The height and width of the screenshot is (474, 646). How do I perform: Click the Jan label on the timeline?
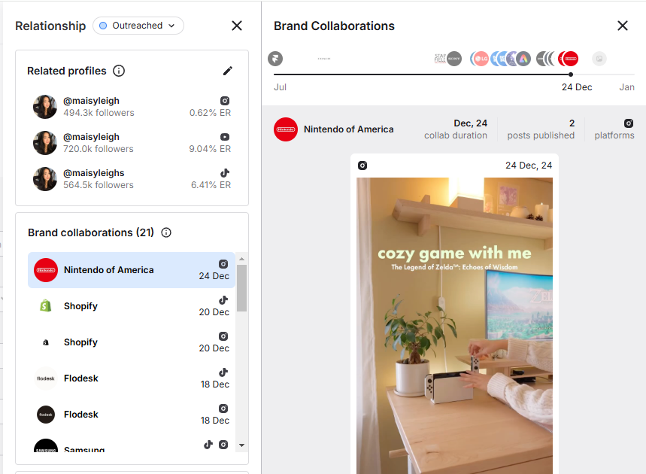point(626,87)
